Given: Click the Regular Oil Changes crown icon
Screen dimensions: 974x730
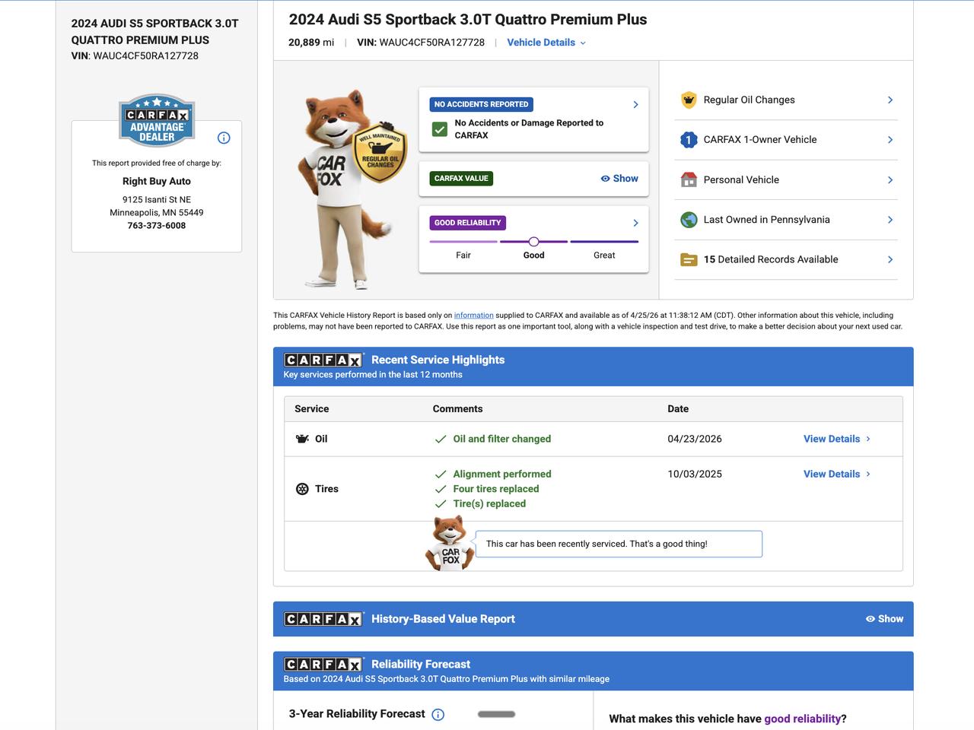Looking at the screenshot, I should pyautogui.click(x=689, y=100).
